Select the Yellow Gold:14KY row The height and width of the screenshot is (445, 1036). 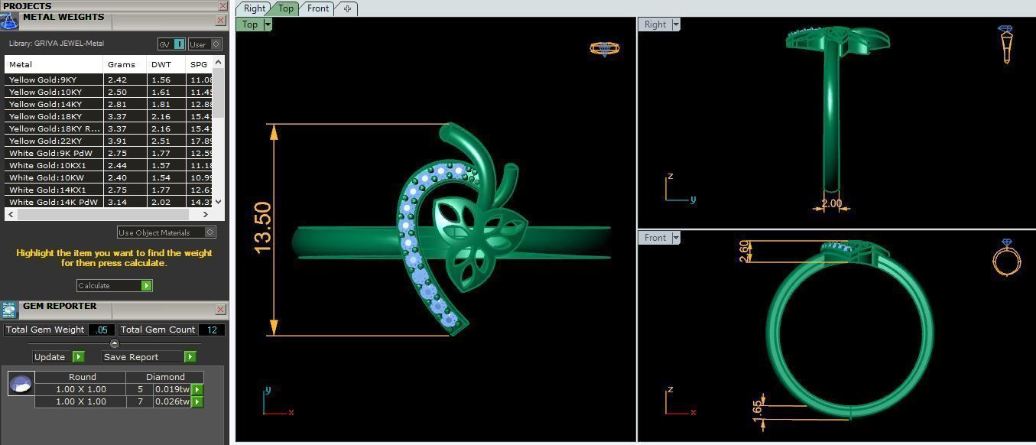point(109,104)
